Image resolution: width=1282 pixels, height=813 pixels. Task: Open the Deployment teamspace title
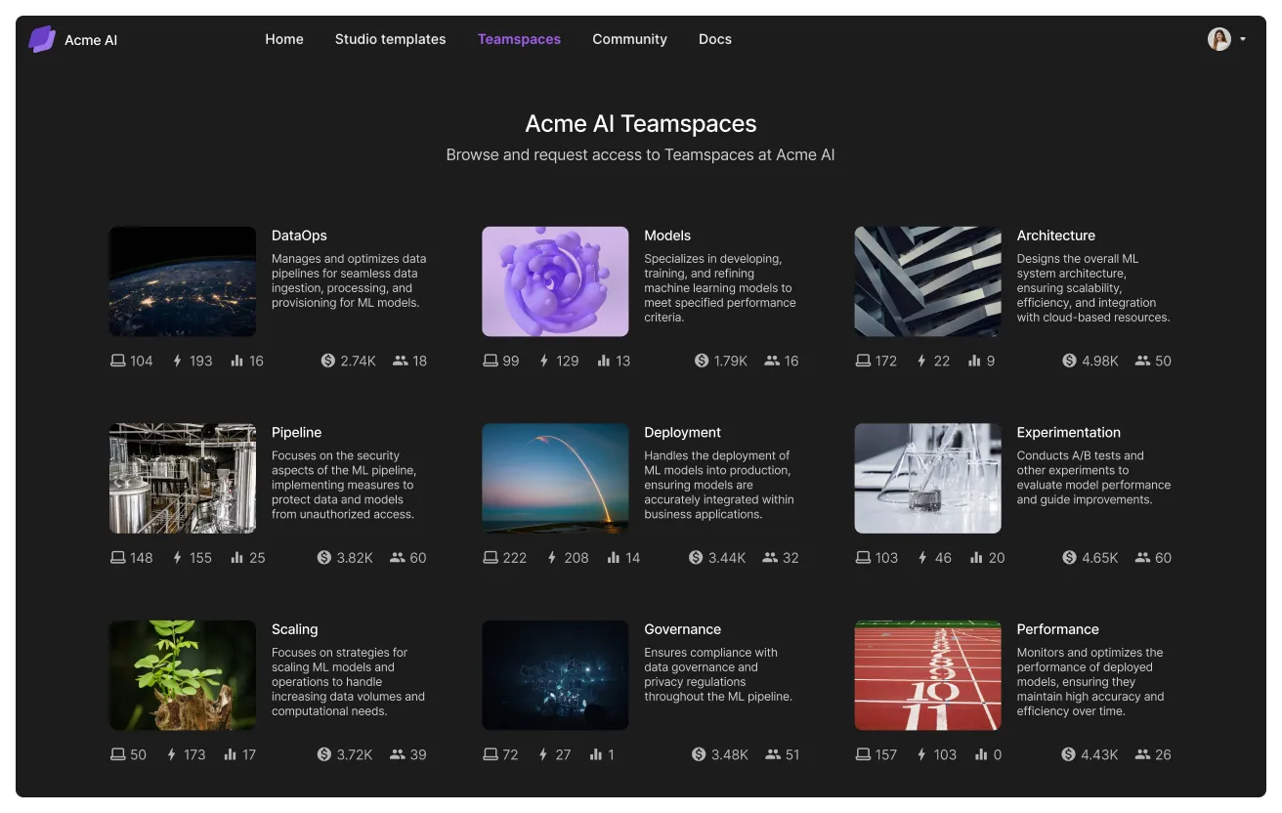tap(682, 432)
